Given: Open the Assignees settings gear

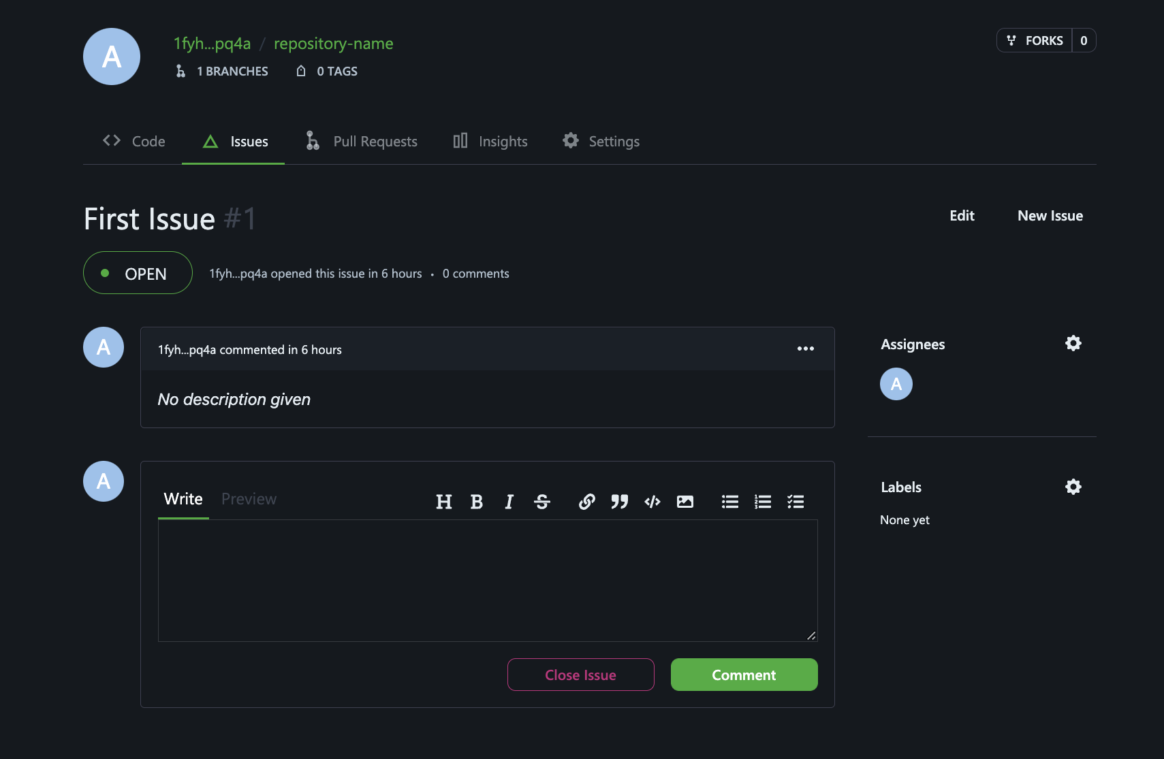Looking at the screenshot, I should click(1073, 343).
